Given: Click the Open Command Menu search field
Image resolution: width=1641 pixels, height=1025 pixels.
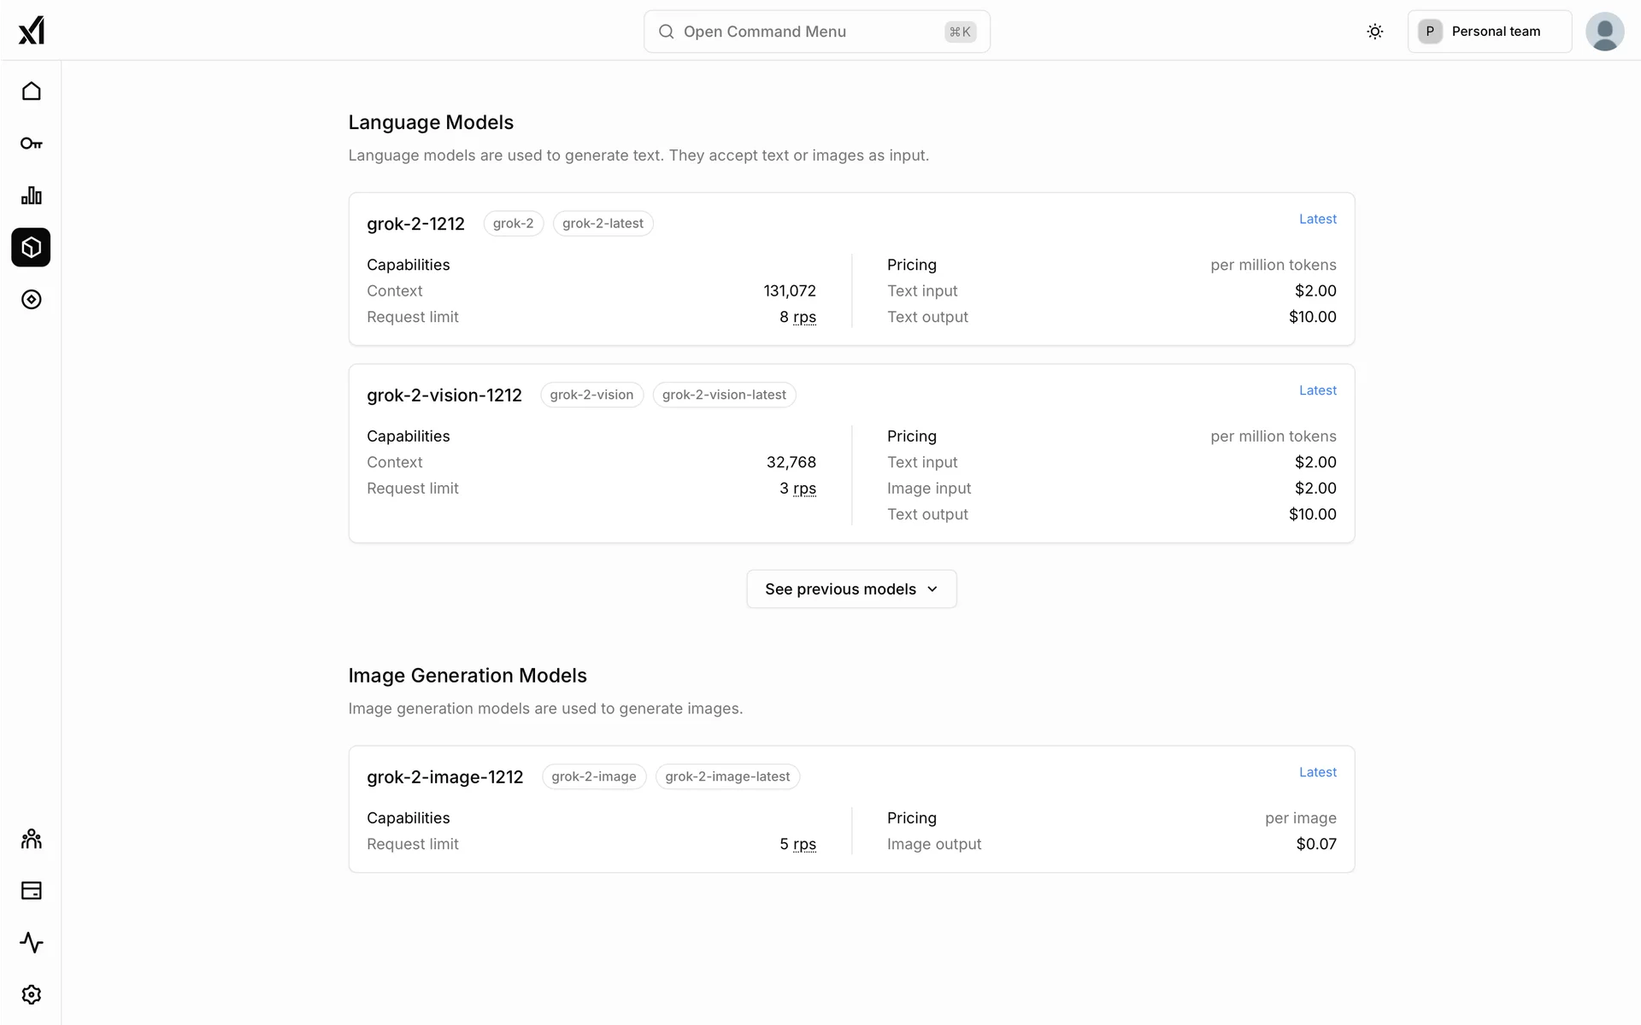Looking at the screenshot, I should pyautogui.click(x=816, y=32).
